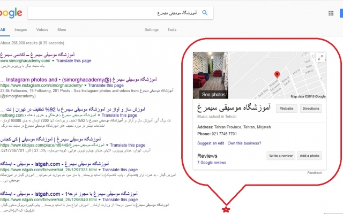Open the istgah.com kid_25/1296949 result title
Image resolution: width=343 pixels, height=214 pixels.
tap(69, 194)
